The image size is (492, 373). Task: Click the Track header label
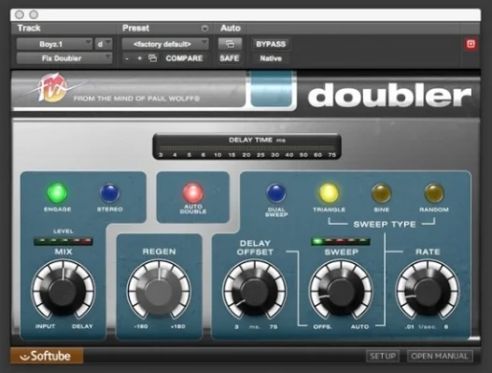click(x=29, y=28)
